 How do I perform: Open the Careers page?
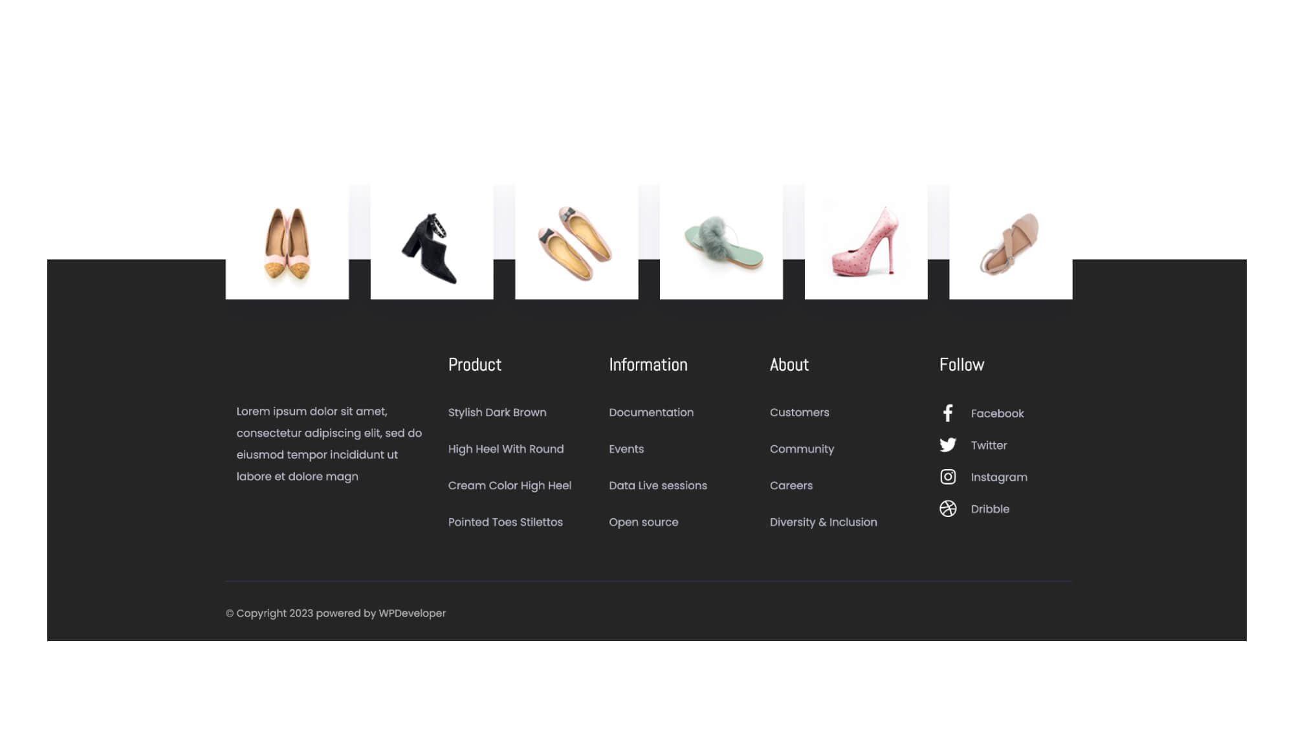tap(791, 485)
